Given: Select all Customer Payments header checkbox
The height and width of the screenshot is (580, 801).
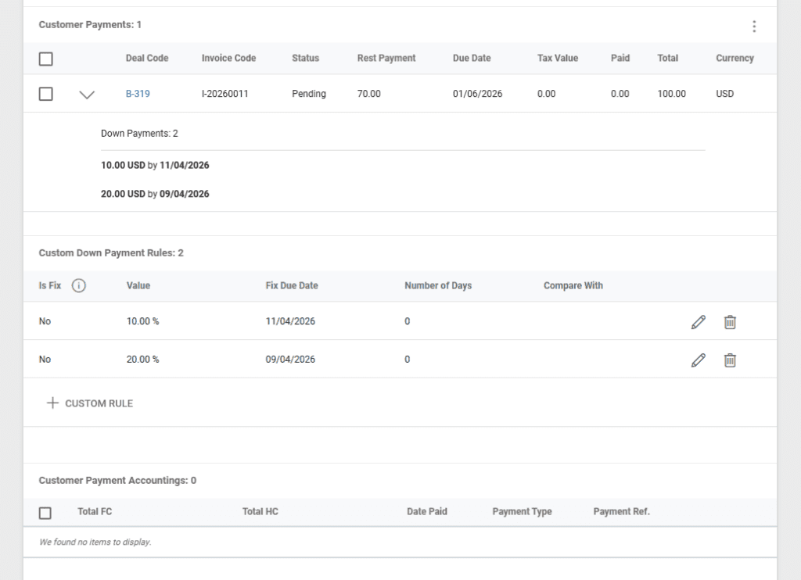Looking at the screenshot, I should [x=46, y=59].
